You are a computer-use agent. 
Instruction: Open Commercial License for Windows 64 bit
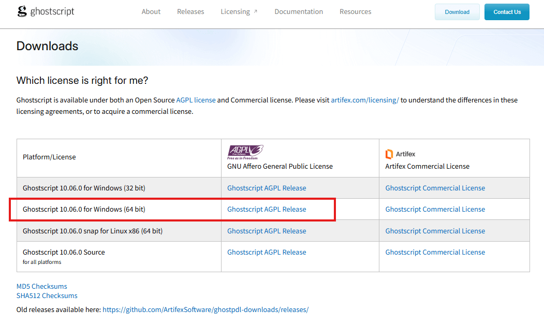435,210
